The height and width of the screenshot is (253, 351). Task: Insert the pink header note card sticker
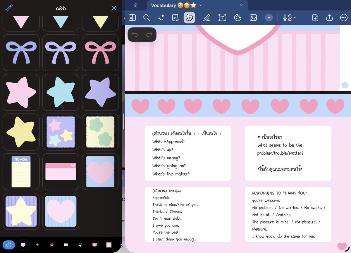pos(61,172)
